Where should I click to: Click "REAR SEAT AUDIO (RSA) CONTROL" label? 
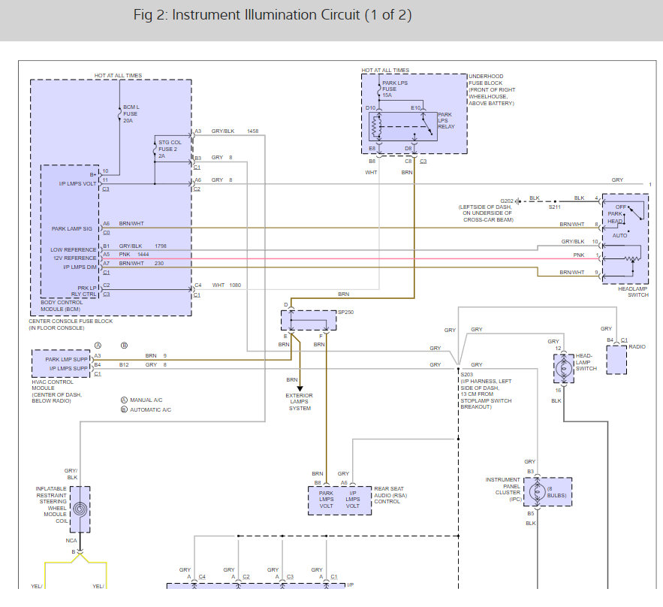click(390, 495)
